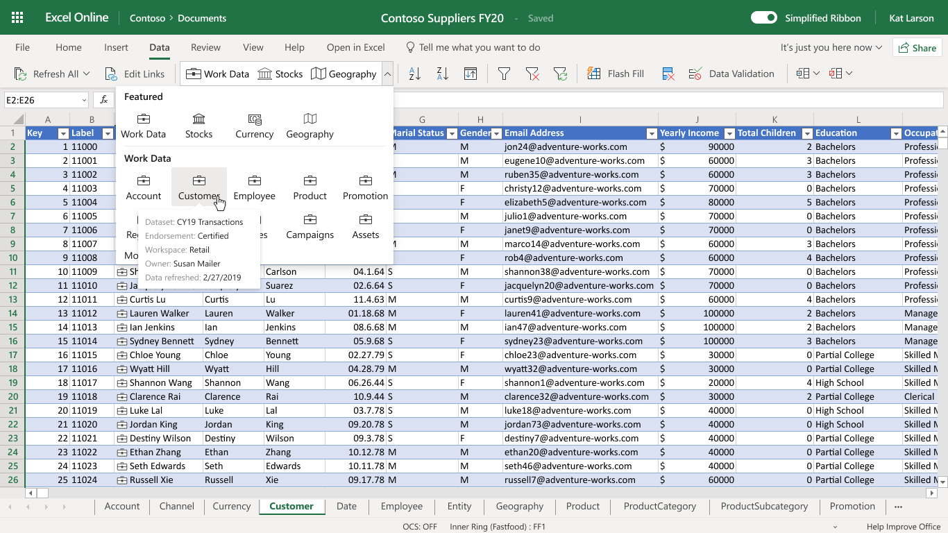The height and width of the screenshot is (533, 948).
Task: Click Remove Duplicates icon
Action: pos(668,74)
